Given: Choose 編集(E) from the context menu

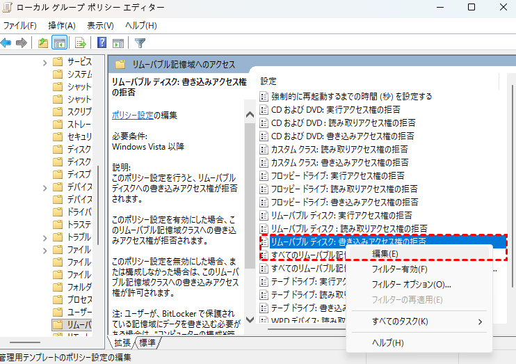Looking at the screenshot, I should [385, 254].
